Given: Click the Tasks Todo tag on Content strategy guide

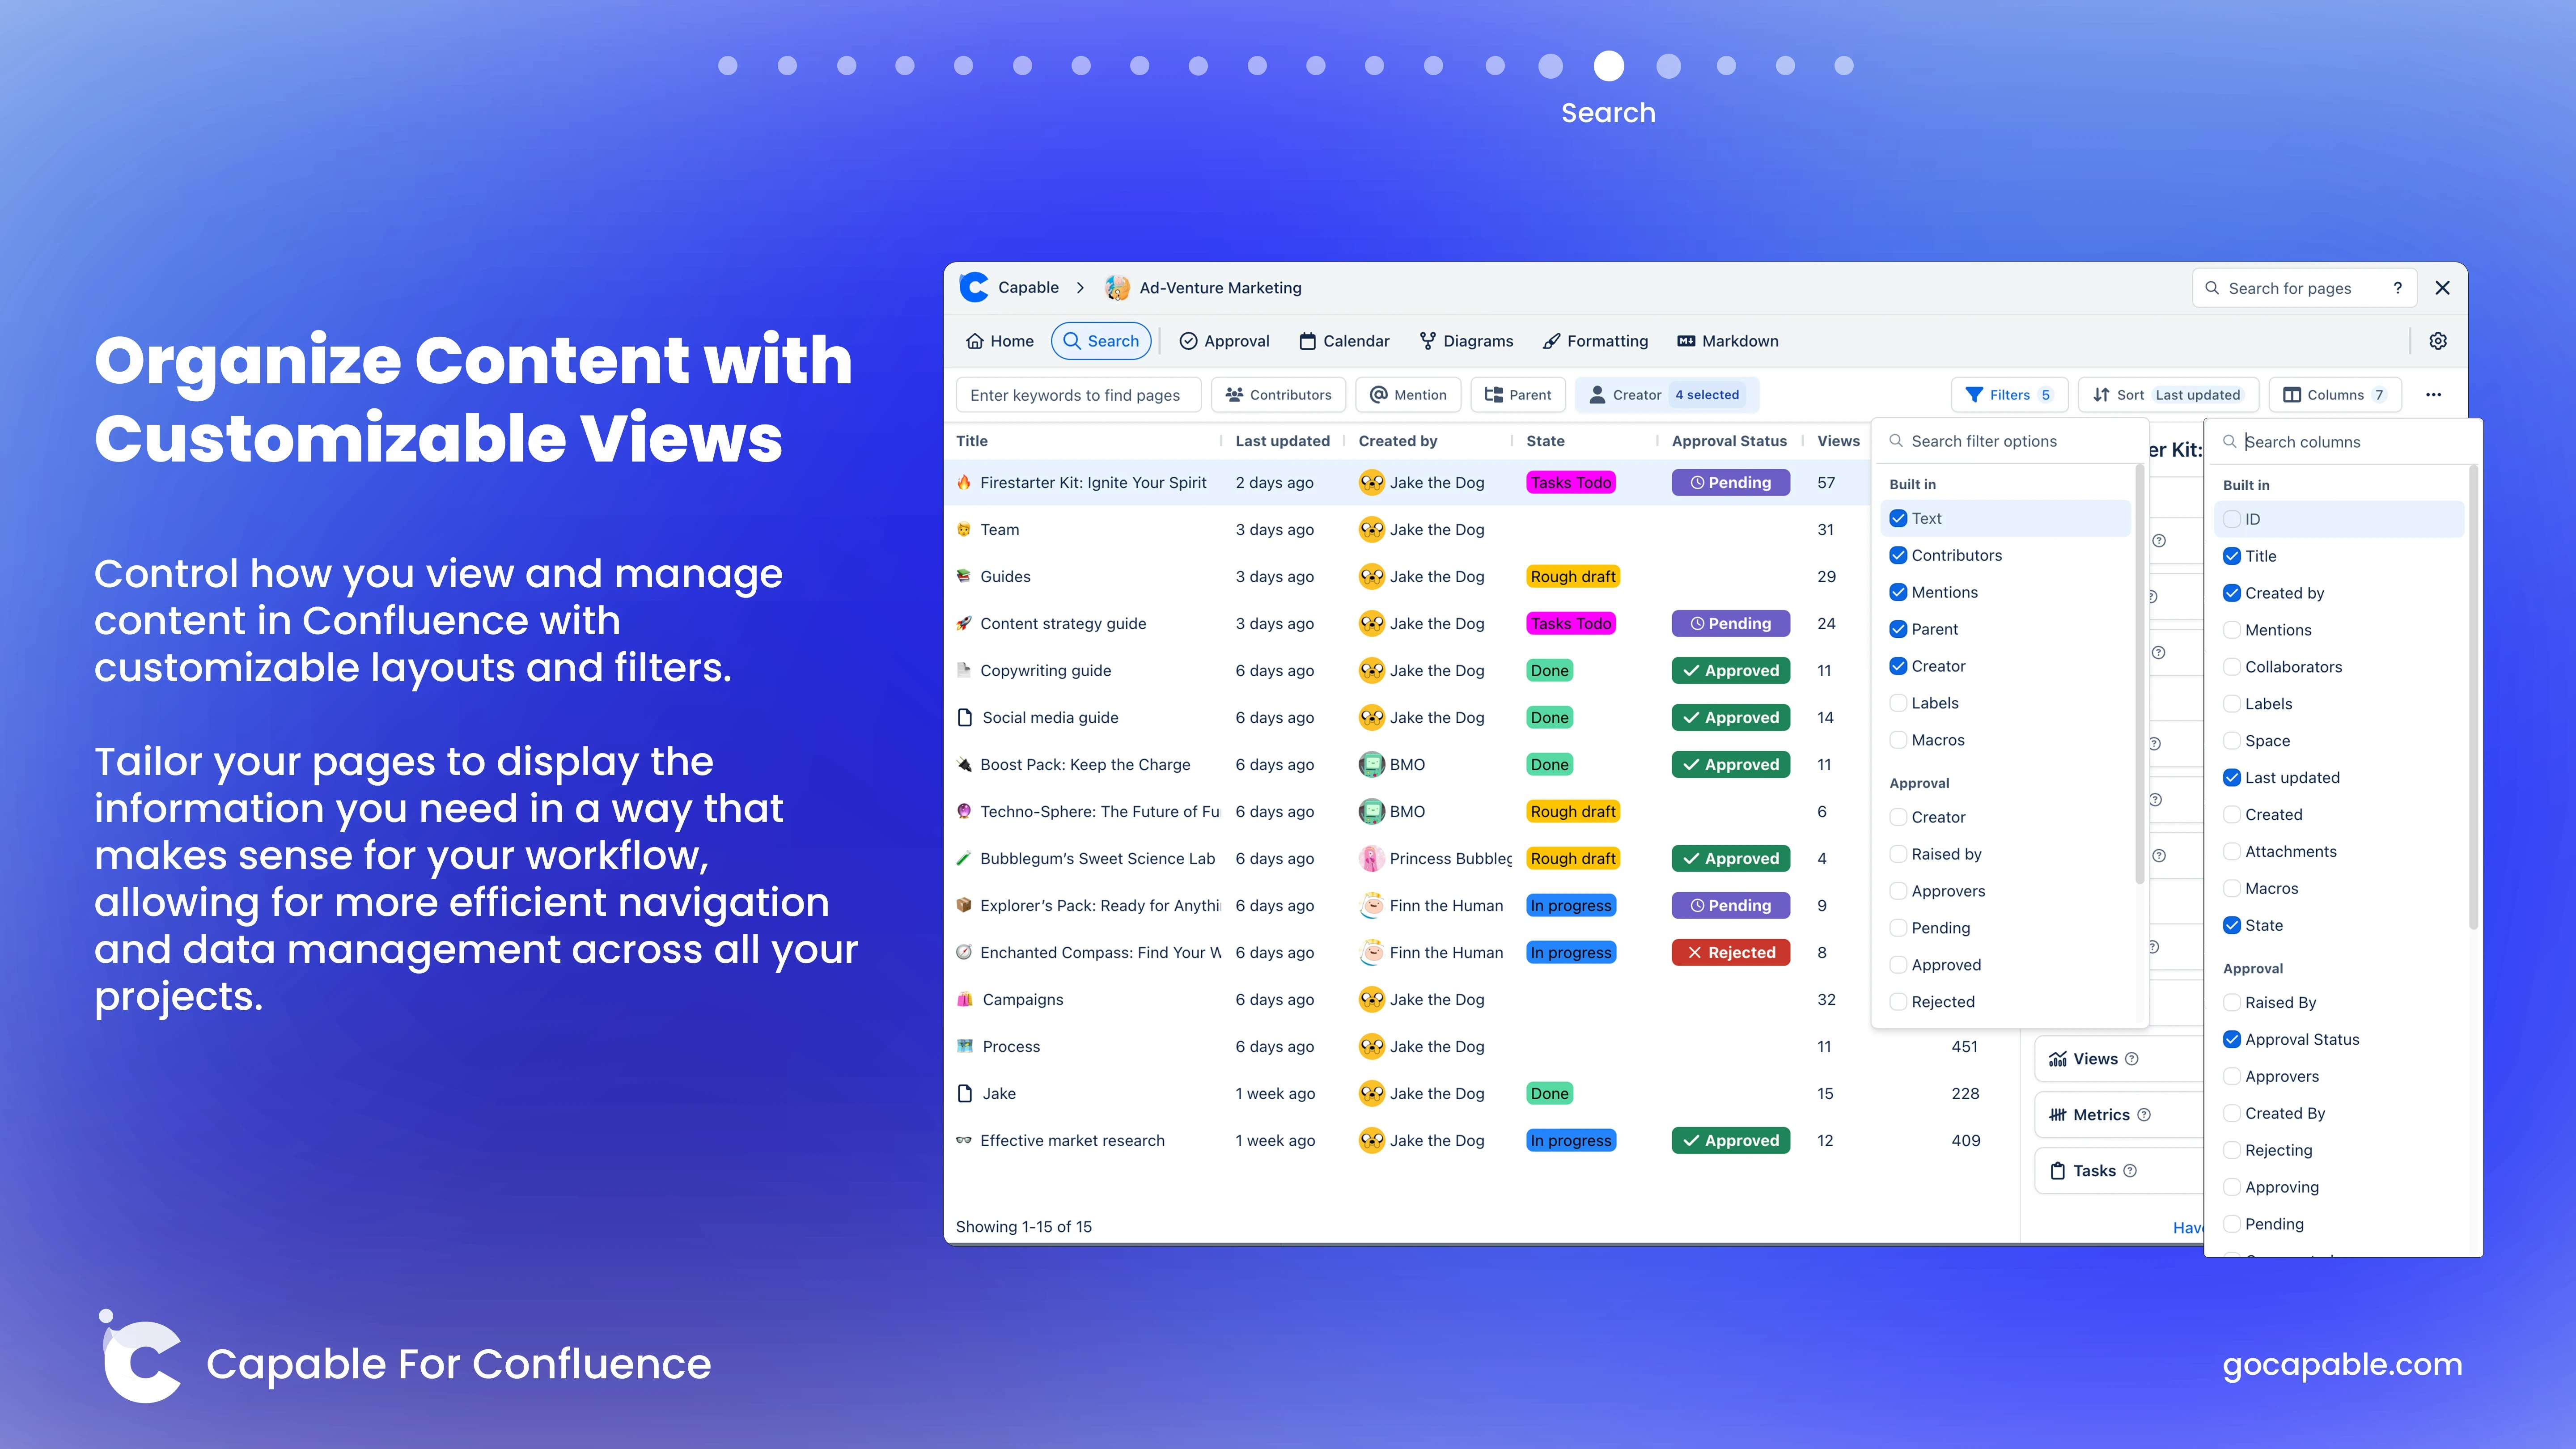Looking at the screenshot, I should click(x=1571, y=623).
